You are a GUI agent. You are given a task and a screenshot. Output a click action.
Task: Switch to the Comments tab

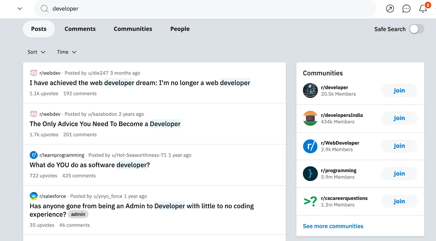click(x=80, y=29)
